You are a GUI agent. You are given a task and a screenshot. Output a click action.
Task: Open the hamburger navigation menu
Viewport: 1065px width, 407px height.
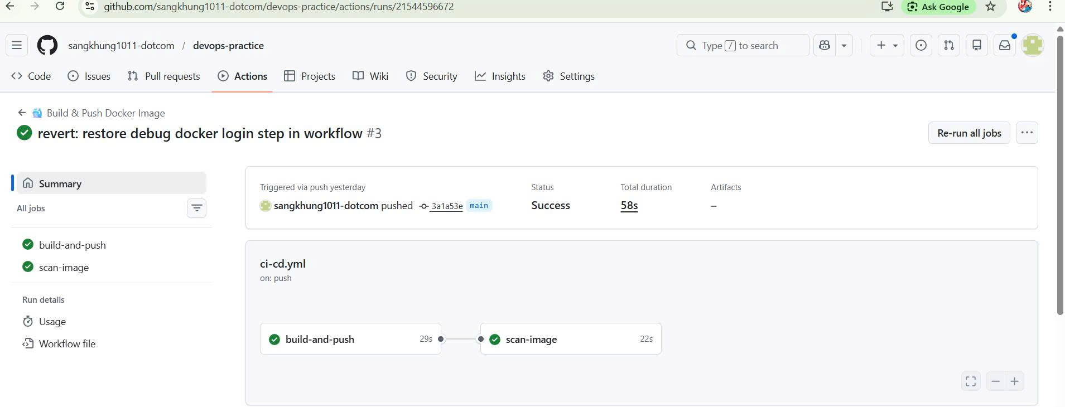17,45
